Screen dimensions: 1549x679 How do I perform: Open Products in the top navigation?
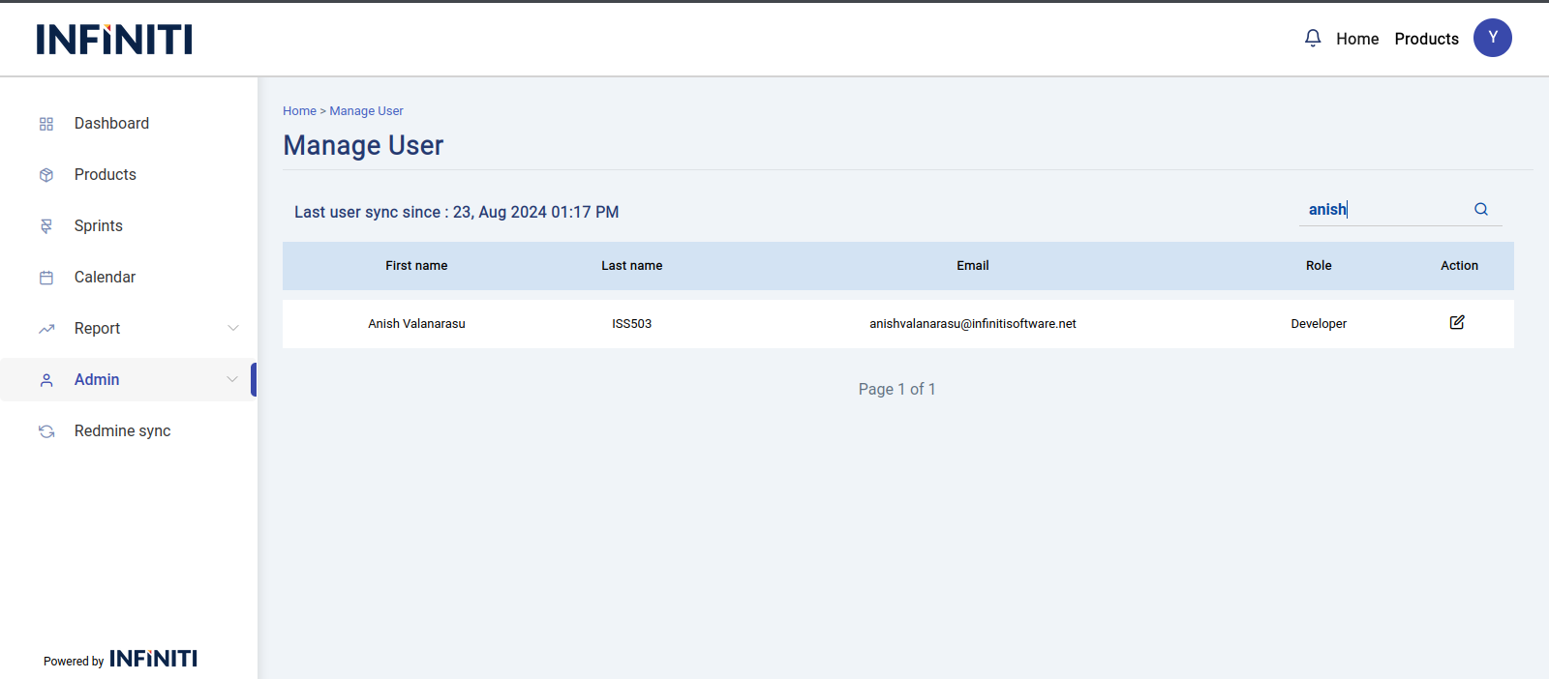pyautogui.click(x=1426, y=39)
